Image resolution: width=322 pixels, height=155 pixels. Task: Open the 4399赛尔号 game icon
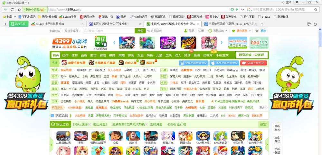click(255, 136)
